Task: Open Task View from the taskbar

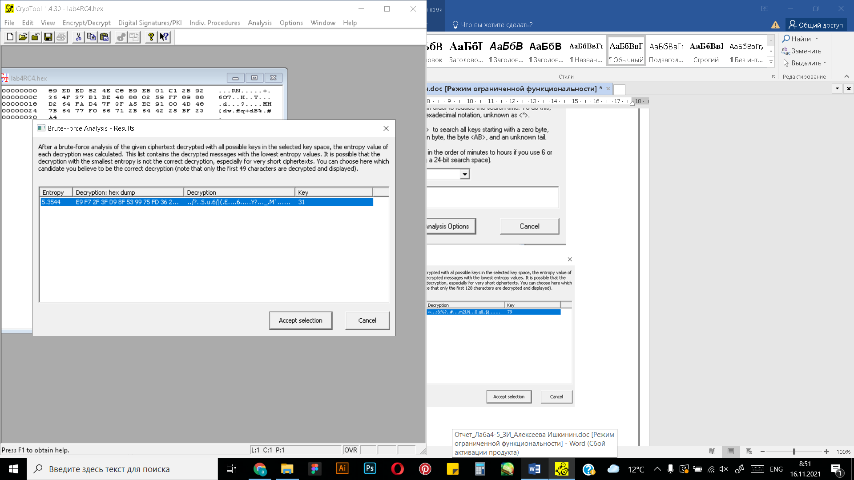Action: (x=231, y=469)
